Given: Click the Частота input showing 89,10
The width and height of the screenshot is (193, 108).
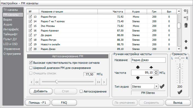Looking at the screenshot, I should (143, 73).
